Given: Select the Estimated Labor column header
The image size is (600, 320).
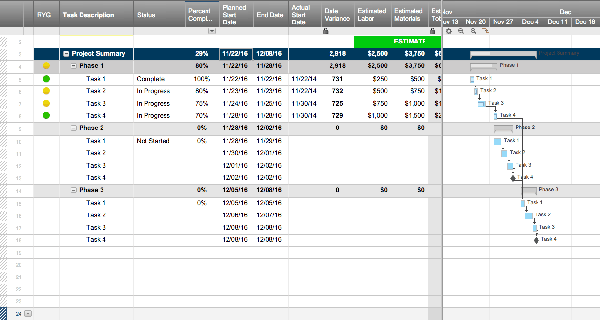Looking at the screenshot, I should pos(372,15).
